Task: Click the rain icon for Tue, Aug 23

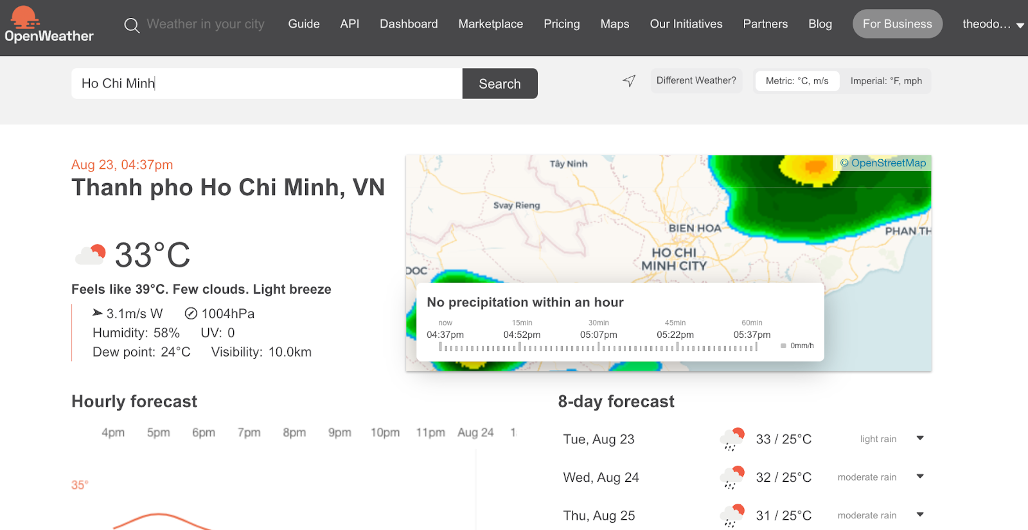Action: 732,439
